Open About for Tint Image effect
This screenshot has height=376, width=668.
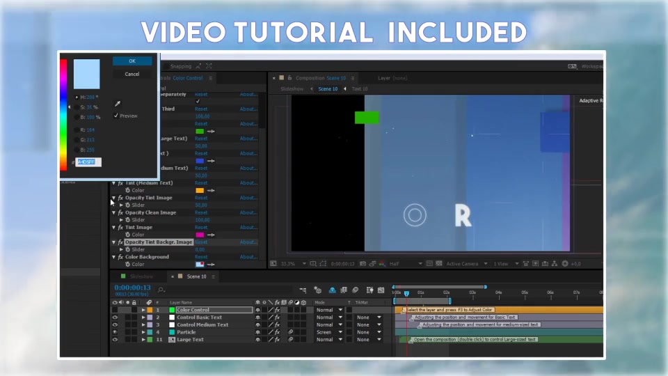tap(248, 227)
